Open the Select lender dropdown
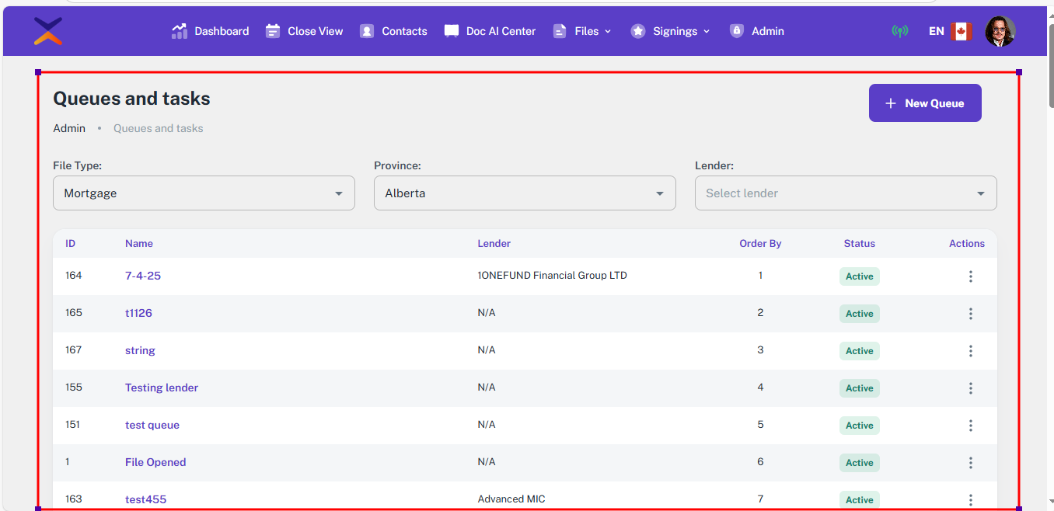Screen dimensions: 1054x511 click(x=845, y=193)
